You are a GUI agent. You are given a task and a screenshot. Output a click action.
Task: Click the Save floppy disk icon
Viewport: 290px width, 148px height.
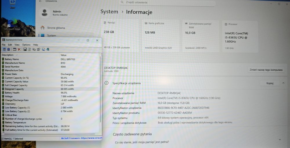[25, 49]
